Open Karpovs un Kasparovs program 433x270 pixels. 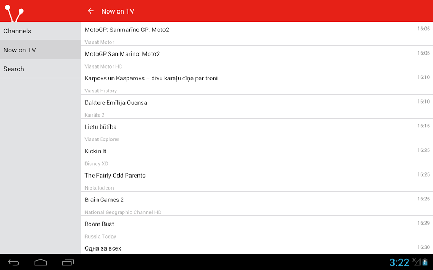click(x=257, y=82)
